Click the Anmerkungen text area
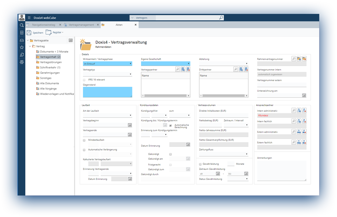The height and width of the screenshot is (217, 337). point(282,171)
